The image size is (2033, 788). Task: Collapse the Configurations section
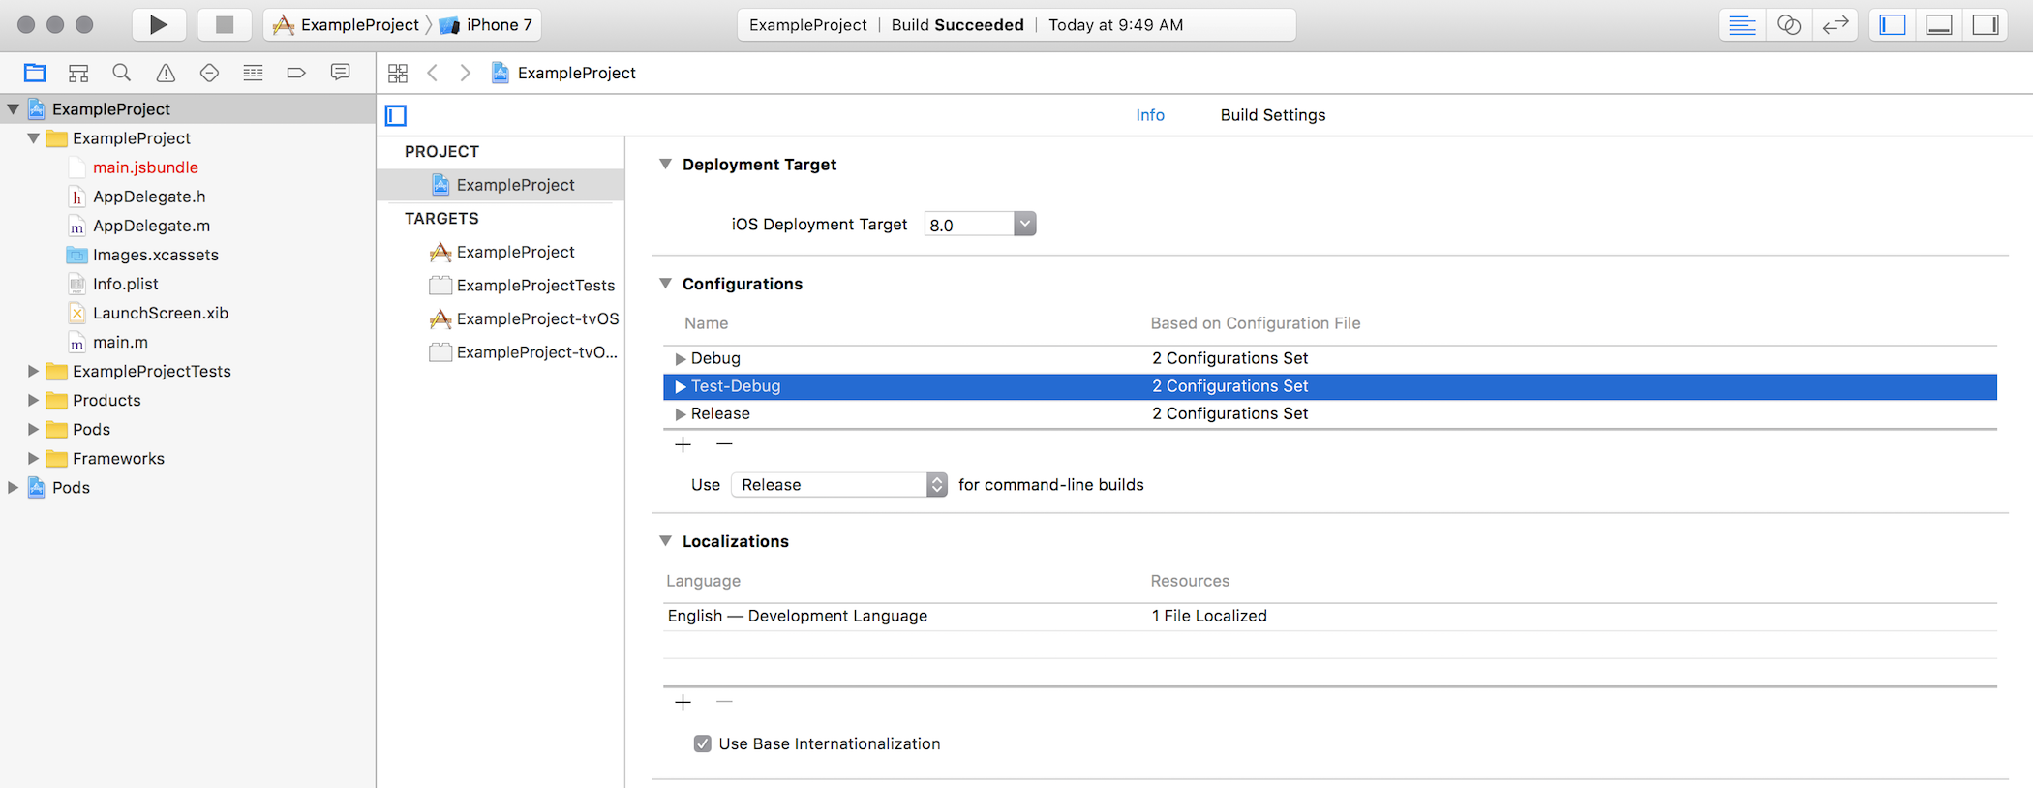666,284
